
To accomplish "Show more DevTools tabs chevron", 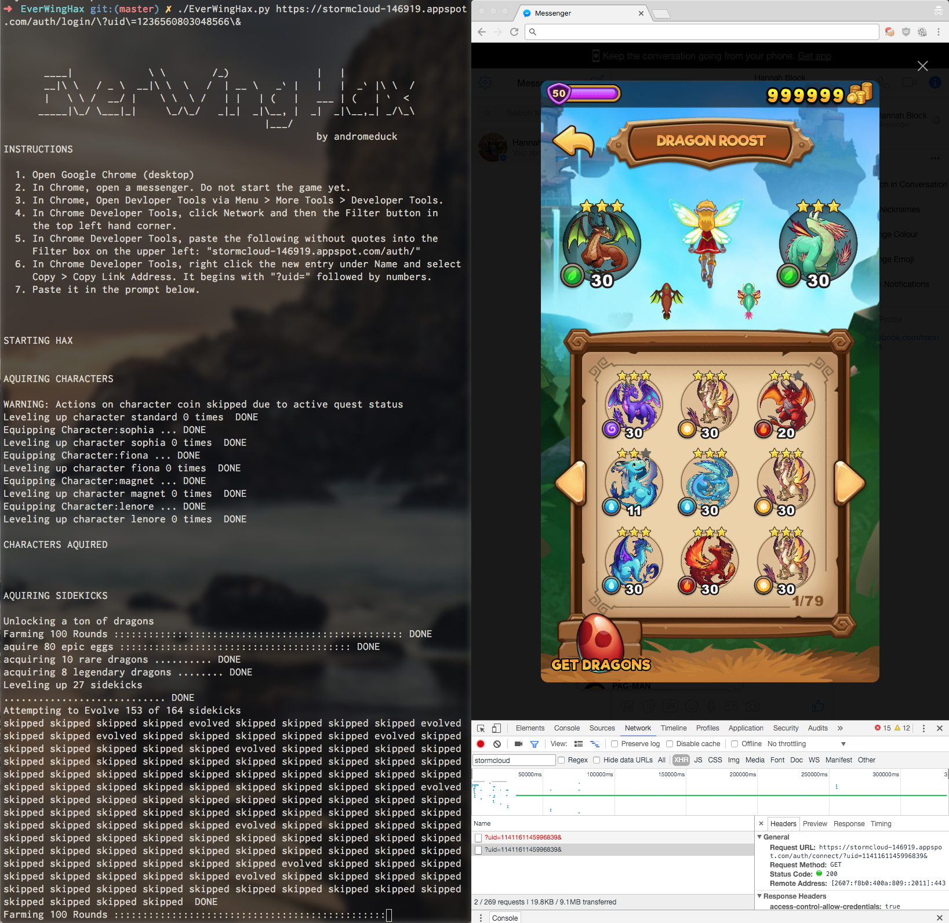I will point(840,728).
